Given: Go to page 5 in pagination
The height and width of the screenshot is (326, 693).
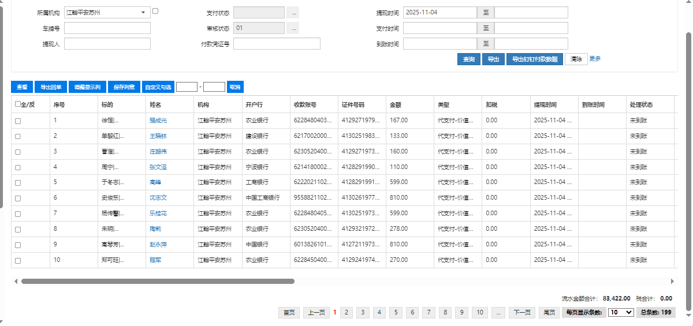Looking at the screenshot, I should tap(396, 312).
